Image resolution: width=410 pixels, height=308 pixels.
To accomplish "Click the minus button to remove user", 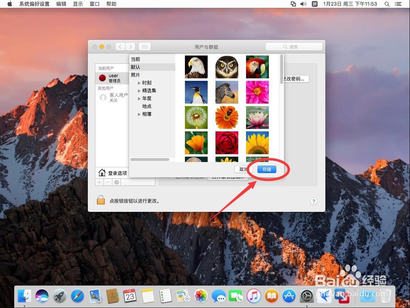I will pos(108,182).
